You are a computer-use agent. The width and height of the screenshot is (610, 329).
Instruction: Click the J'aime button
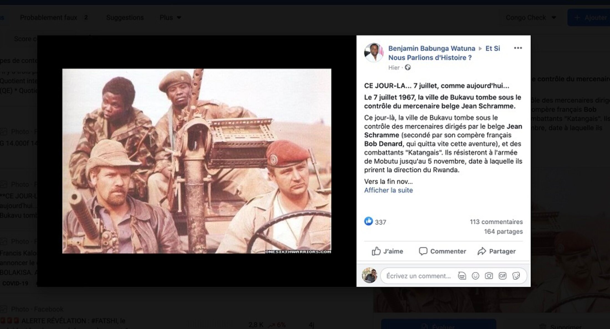click(387, 251)
